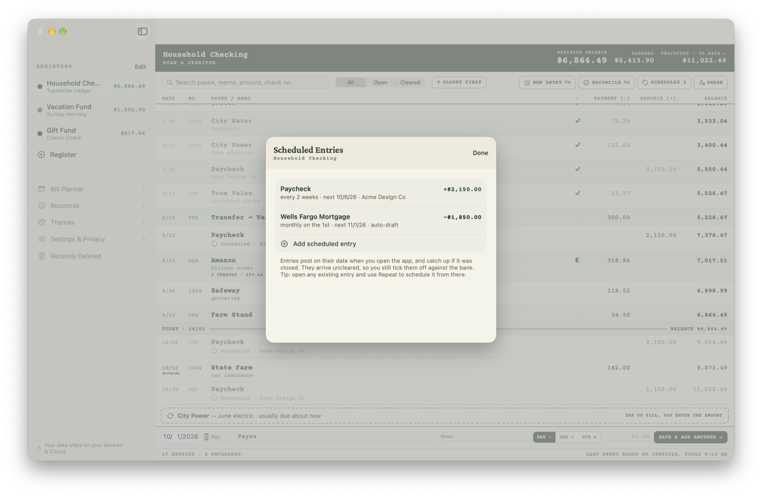The width and height of the screenshot is (762, 497).
Task: Expand the Settings & Privacy chevron
Action: 143,239
